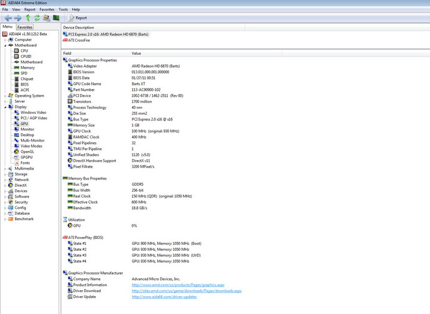The height and width of the screenshot is (314, 430).
Task: Open the aida64.com driver-updates link
Action: [164, 297]
